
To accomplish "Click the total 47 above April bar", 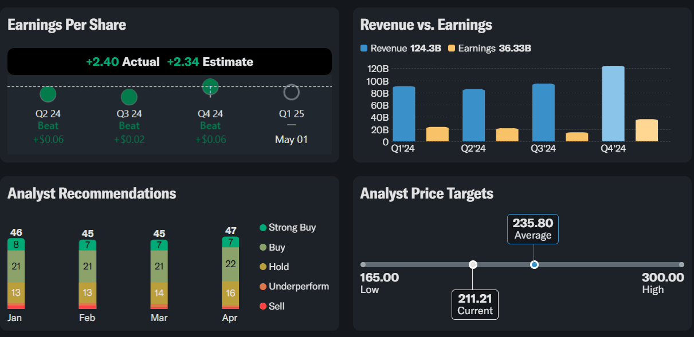I will (230, 231).
